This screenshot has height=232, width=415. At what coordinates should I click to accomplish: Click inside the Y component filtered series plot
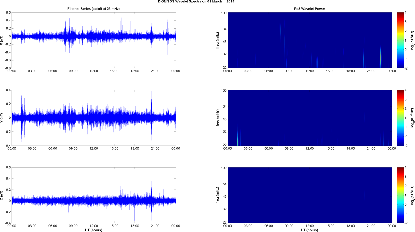(x=94, y=118)
